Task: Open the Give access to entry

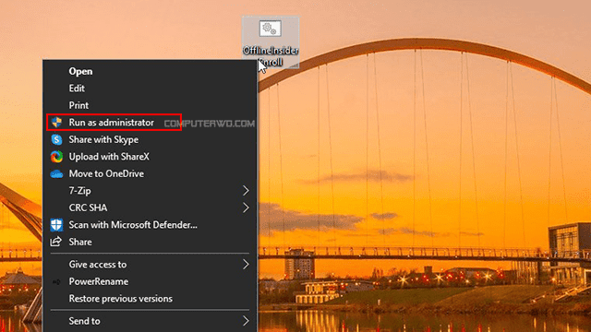Action: tap(150, 265)
